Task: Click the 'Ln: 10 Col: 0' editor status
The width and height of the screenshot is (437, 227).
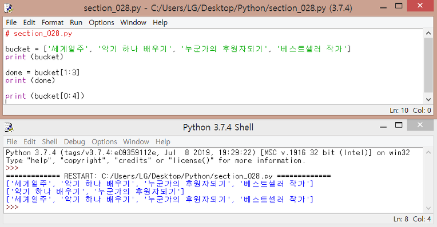Action: click(x=410, y=110)
